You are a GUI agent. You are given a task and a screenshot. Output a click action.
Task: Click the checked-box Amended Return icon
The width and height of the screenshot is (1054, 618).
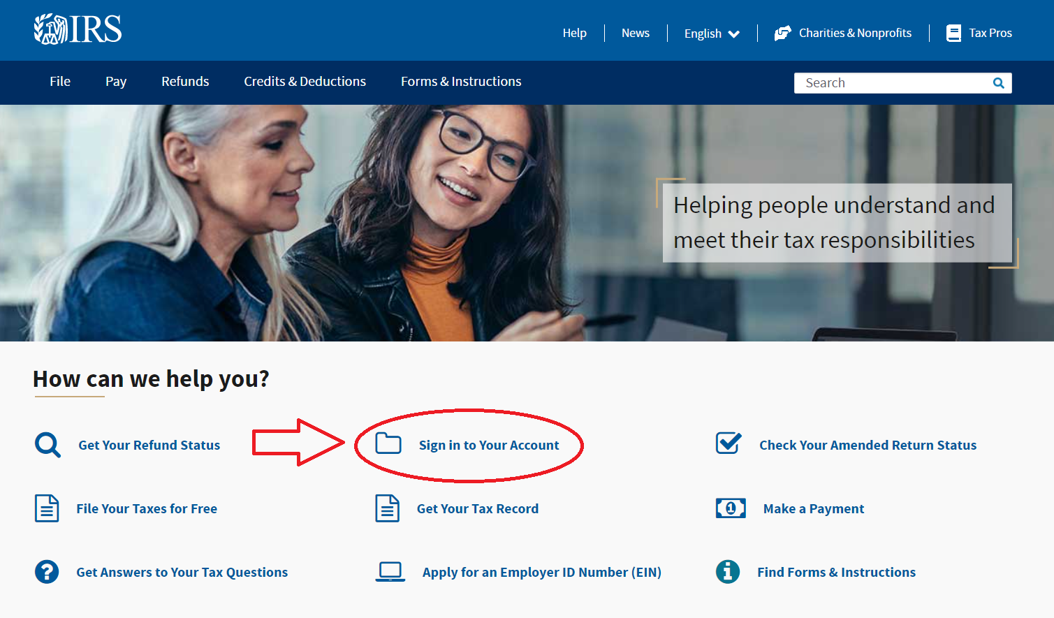point(728,443)
